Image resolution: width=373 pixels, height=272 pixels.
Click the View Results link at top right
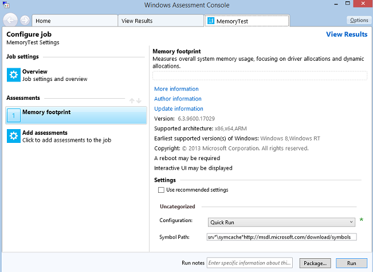point(347,34)
